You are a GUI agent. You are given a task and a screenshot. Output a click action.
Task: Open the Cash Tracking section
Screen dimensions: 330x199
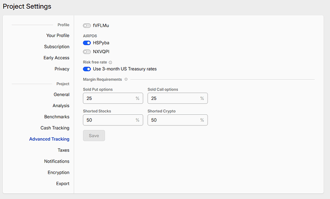(55, 128)
